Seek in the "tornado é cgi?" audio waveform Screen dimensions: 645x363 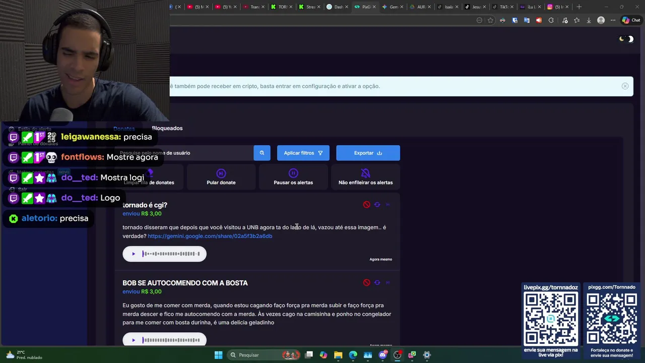171,254
